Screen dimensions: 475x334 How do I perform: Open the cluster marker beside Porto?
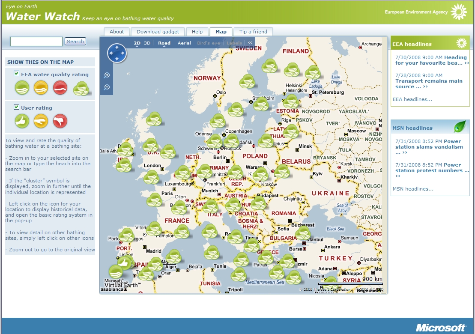click(x=126, y=235)
